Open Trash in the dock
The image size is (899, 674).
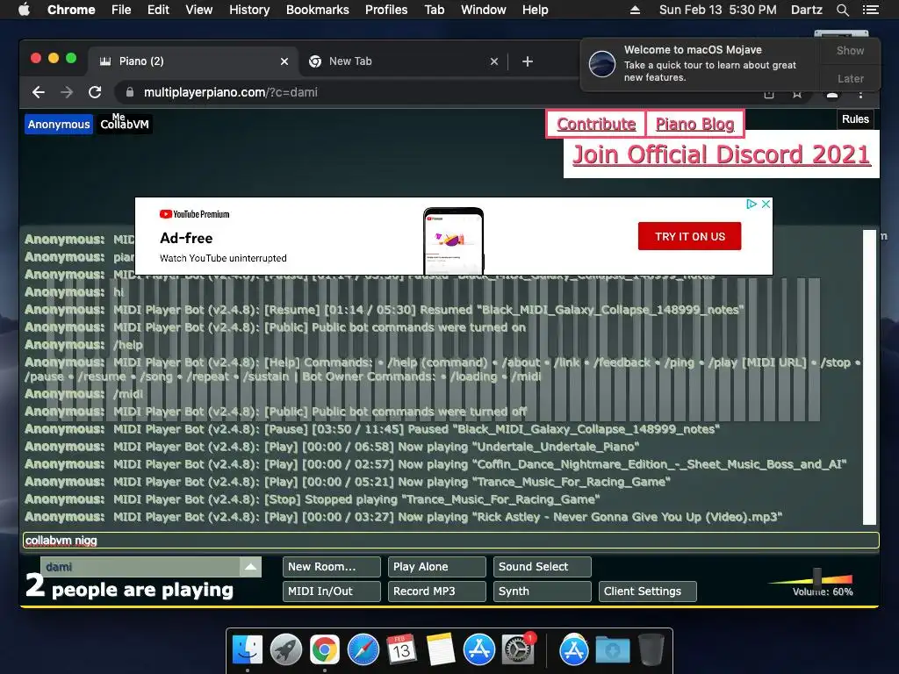tap(651, 649)
